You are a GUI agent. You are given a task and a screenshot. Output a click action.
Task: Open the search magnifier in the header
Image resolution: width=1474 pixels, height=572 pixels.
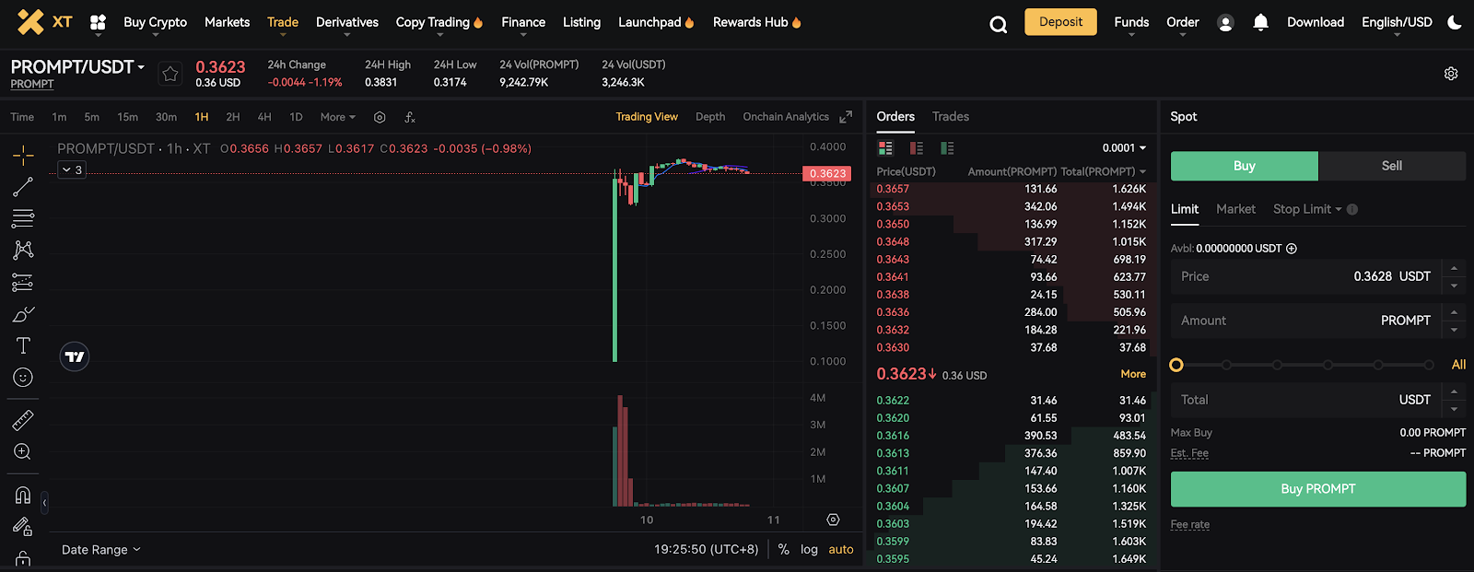(x=998, y=24)
